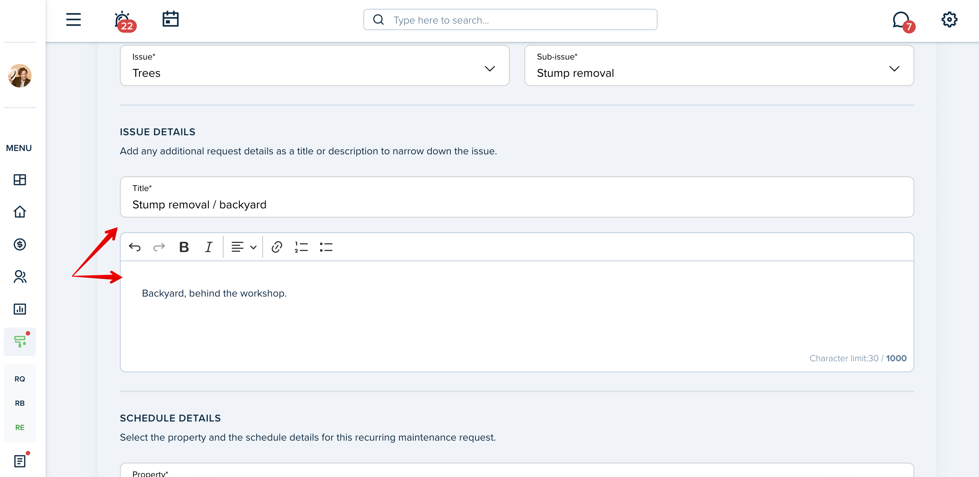979x477 pixels.
Task: Select RE maintenance submenu item
Action: [20, 428]
